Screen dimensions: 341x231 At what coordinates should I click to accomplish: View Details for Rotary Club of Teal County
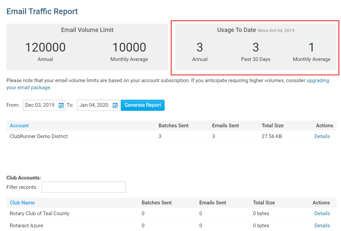click(322, 213)
